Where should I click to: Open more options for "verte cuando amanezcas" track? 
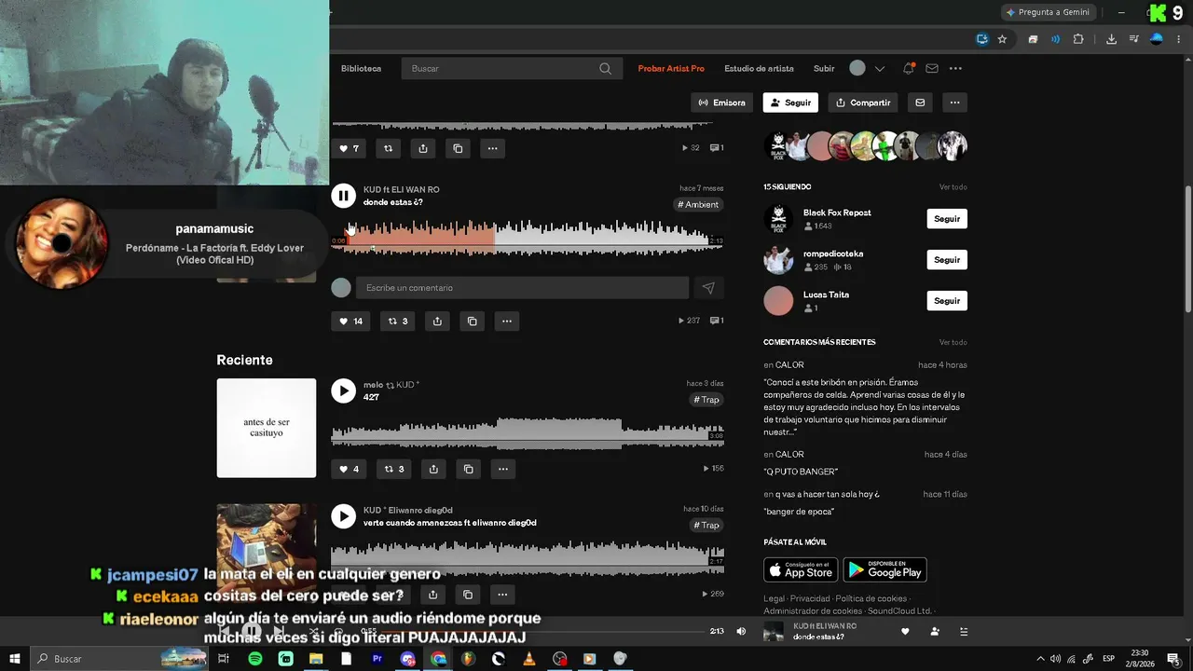tap(502, 595)
